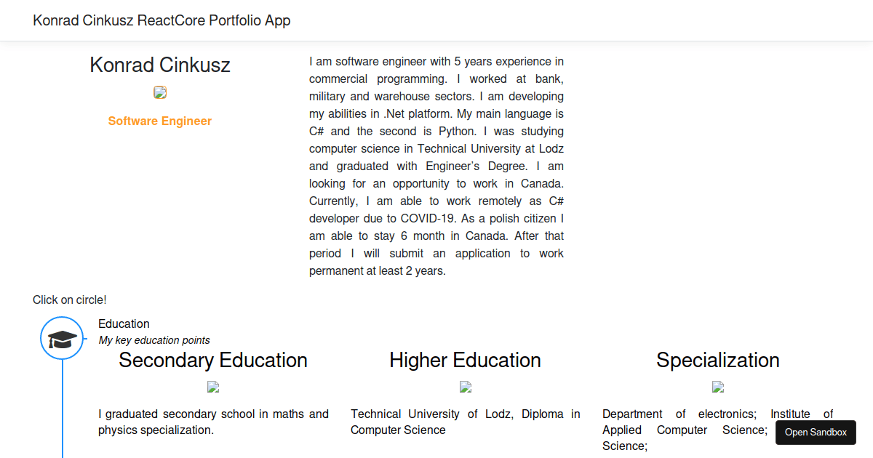Viewport: 873px width, 458px height.
Task: Click the 'Click on circle!' hint text
Action: 70,300
